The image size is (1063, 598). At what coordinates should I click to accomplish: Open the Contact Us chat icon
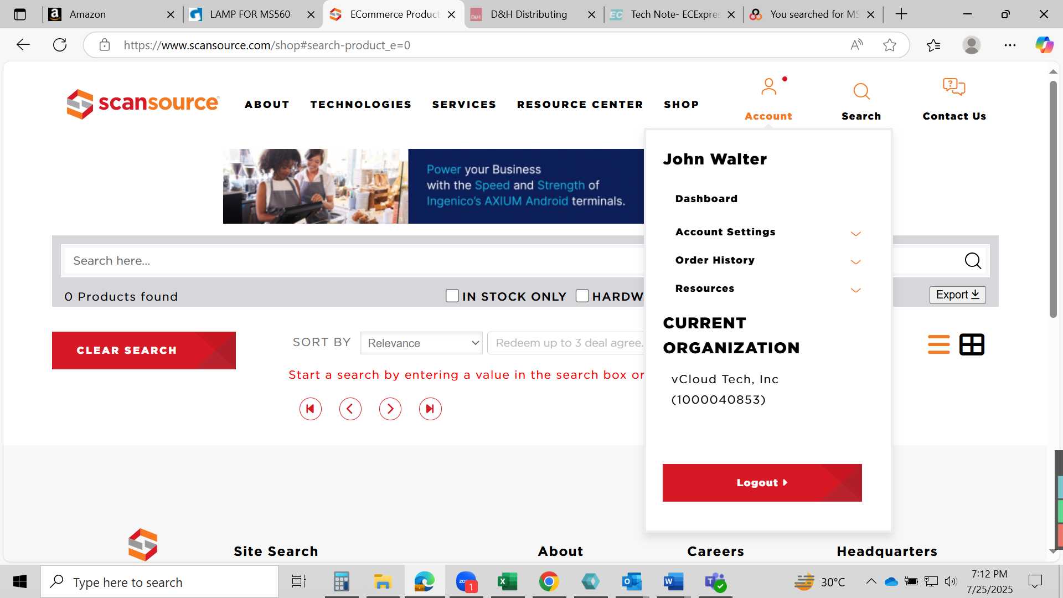pyautogui.click(x=954, y=87)
